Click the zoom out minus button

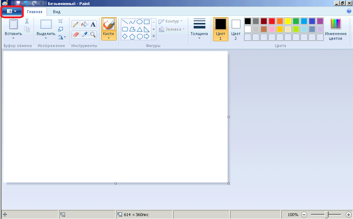(304, 215)
